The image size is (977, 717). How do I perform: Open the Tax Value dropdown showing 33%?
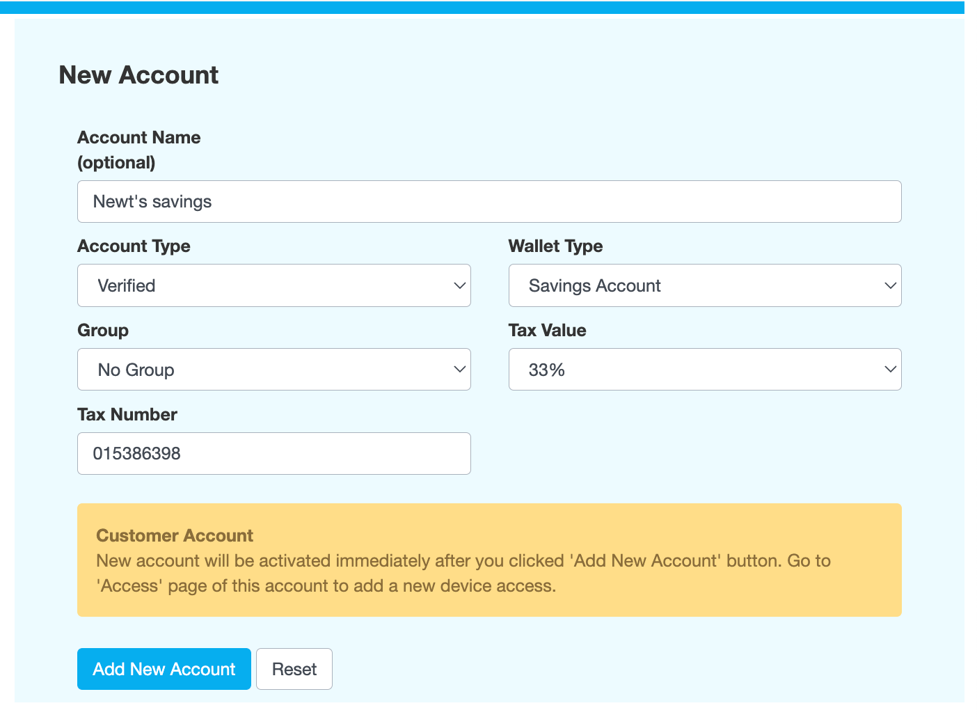pos(704,370)
